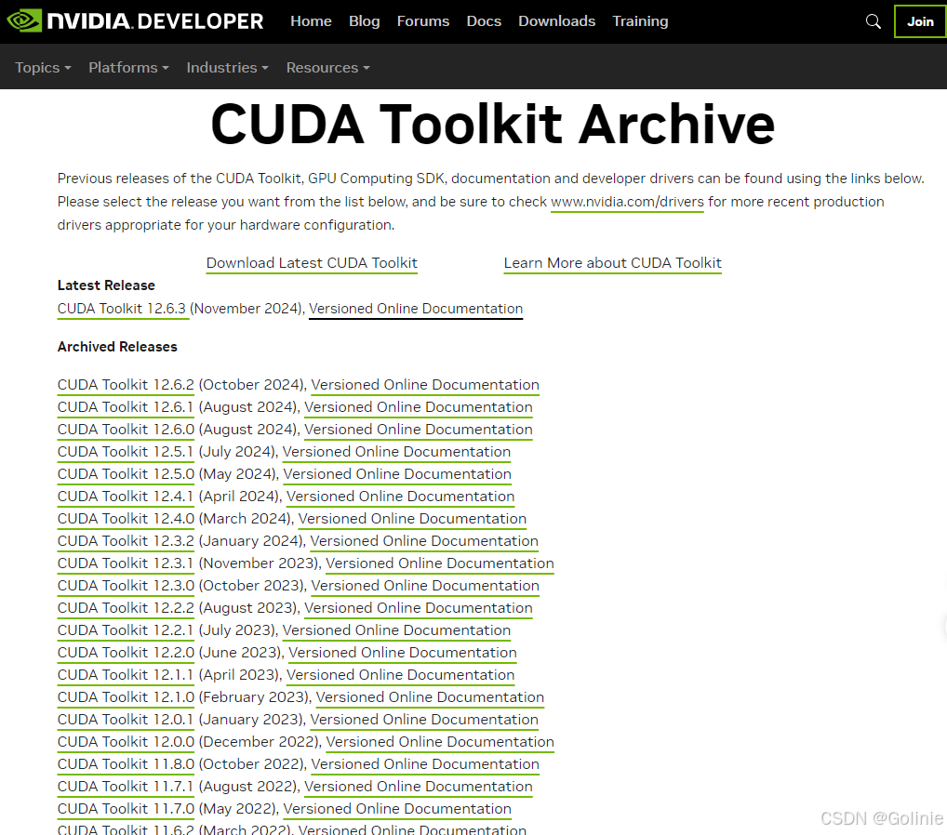Open Versioned Online Documentation for 12.6.0

(419, 430)
